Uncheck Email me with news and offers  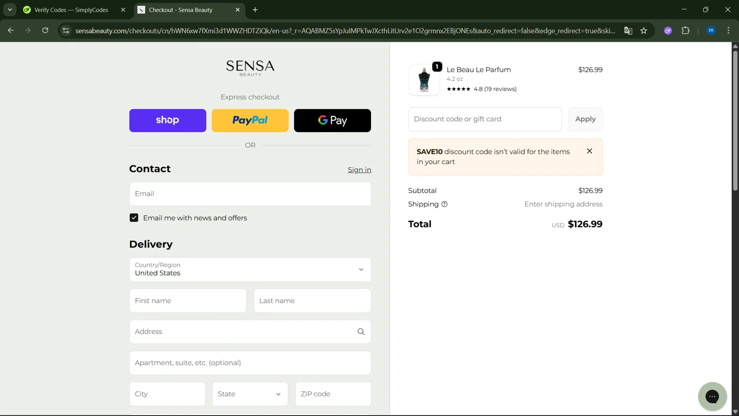[134, 218]
